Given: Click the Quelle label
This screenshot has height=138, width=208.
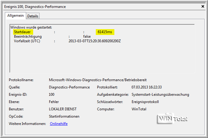Looking at the screenshot, I should pos(15,87).
